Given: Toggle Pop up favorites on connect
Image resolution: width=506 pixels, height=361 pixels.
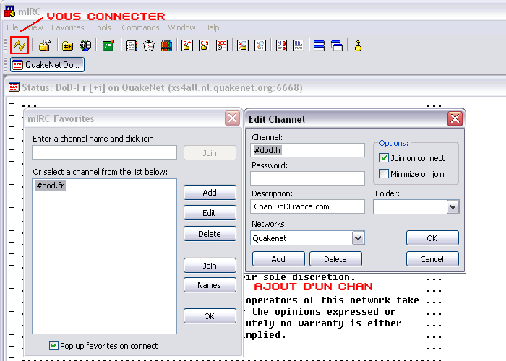Looking at the screenshot, I should pyautogui.click(x=53, y=346).
